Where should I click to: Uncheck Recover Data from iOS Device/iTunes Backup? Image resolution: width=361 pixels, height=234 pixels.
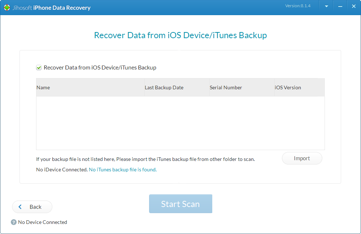point(39,68)
